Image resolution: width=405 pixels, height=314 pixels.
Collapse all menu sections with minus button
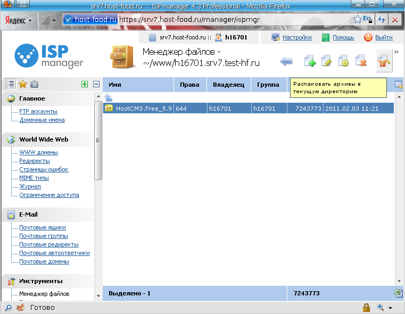click(96, 84)
